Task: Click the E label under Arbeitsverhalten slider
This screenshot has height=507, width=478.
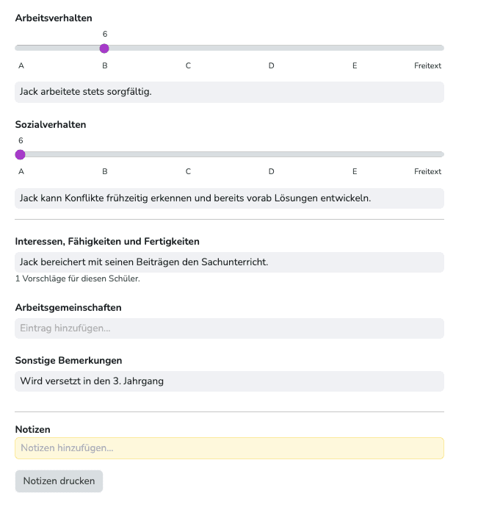Action: pos(355,66)
